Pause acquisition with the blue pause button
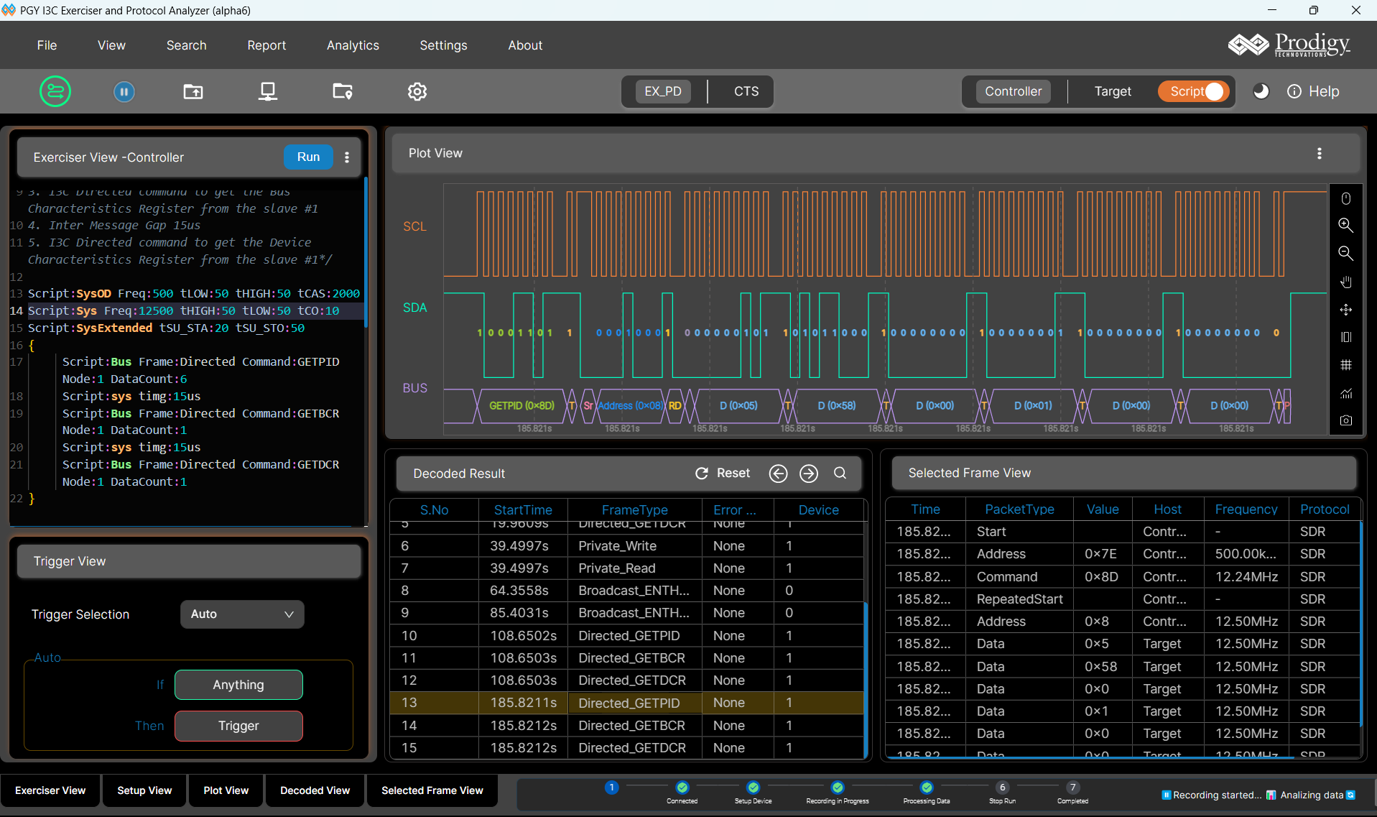Image resolution: width=1377 pixels, height=817 pixels. click(x=124, y=91)
